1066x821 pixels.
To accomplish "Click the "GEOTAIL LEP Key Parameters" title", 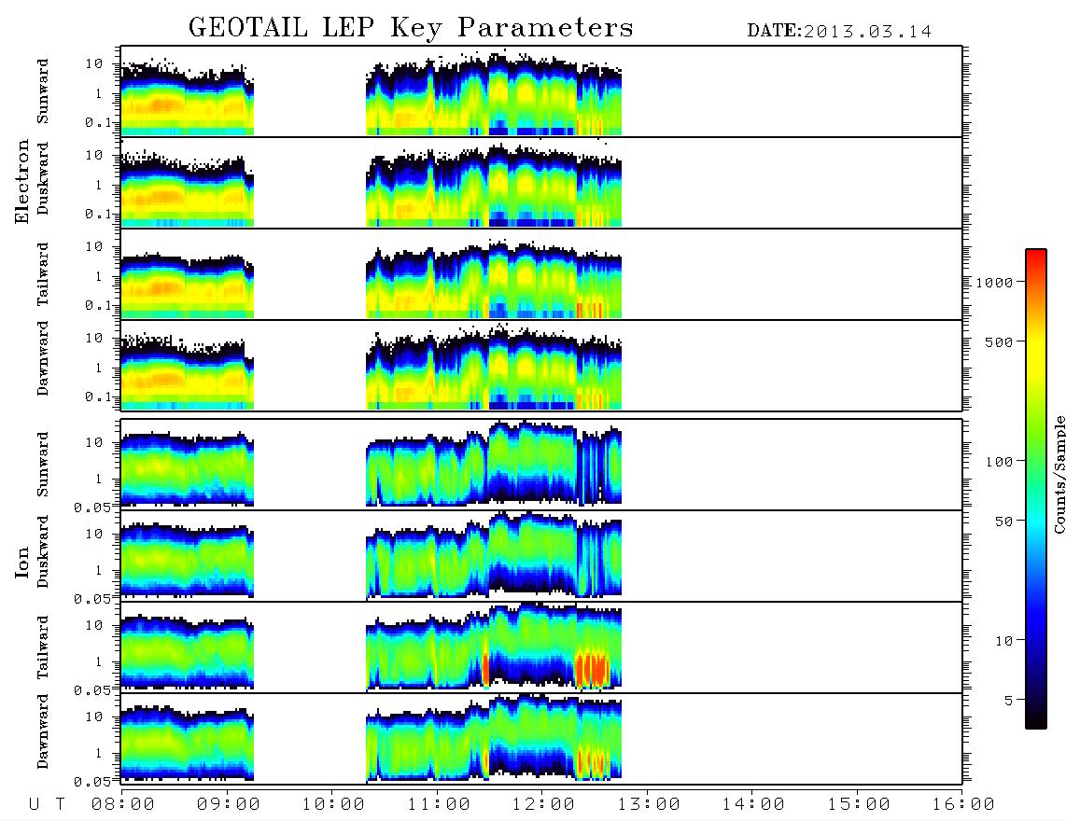I will click(411, 28).
